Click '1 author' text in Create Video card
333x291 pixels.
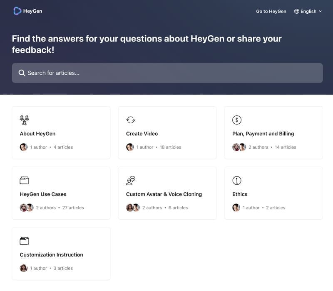click(x=144, y=147)
